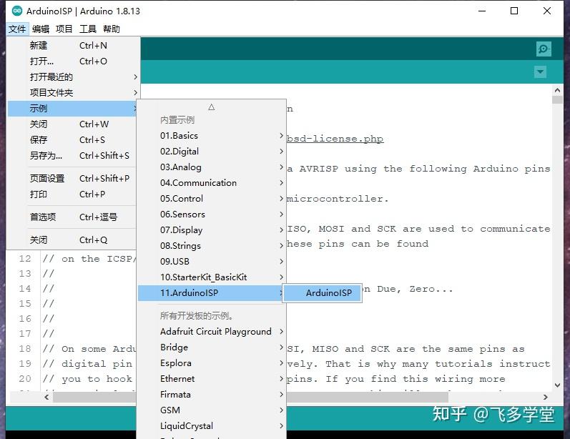Open the Serial Monitor magnifier icon
The height and width of the screenshot is (439, 570).
tap(544, 49)
